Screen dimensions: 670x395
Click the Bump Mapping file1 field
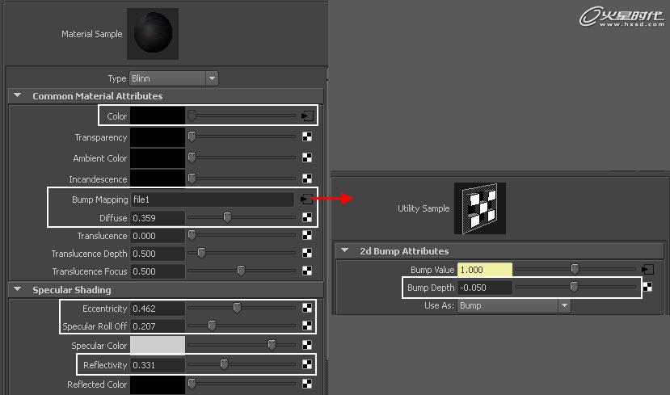(x=212, y=200)
